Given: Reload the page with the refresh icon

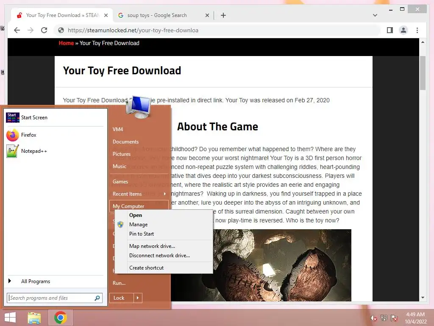Looking at the screenshot, I should click(44, 30).
